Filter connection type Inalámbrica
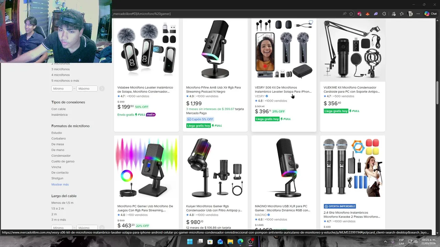 point(59,115)
